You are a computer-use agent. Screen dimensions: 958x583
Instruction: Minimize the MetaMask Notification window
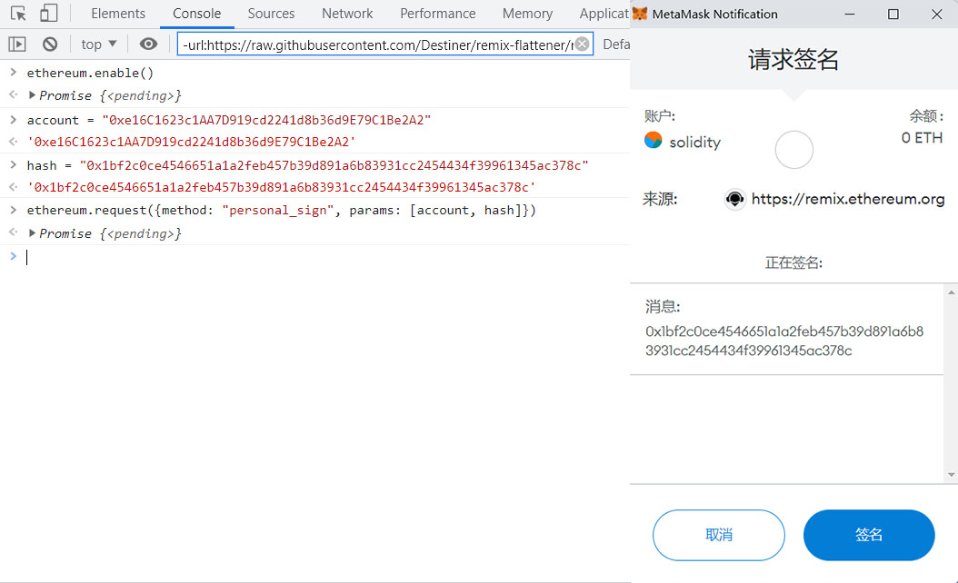point(850,14)
